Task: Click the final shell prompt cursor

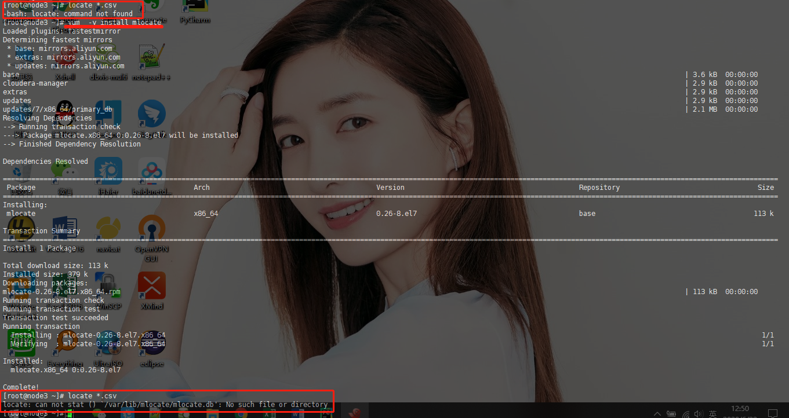Action: [69, 413]
